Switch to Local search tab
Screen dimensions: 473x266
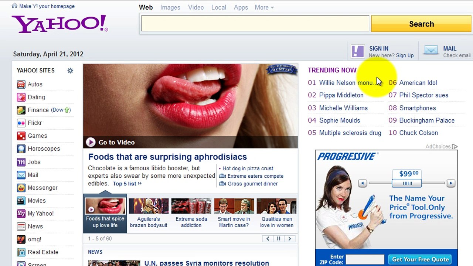click(219, 7)
